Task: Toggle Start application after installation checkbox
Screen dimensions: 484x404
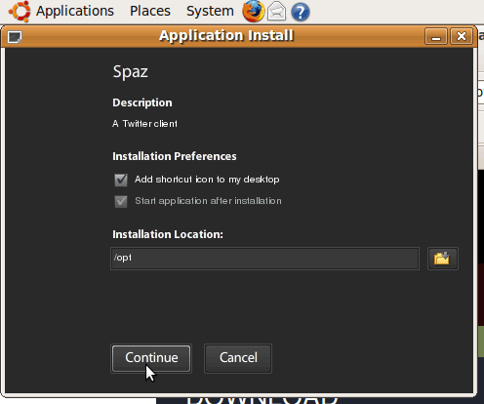Action: [x=121, y=201]
